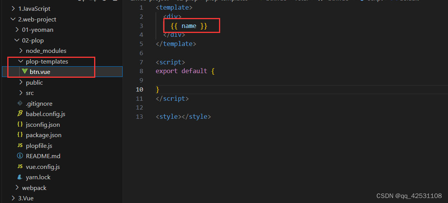The height and width of the screenshot is (203, 448).
Task: Click the opening <template> tag text
Action: point(174,7)
